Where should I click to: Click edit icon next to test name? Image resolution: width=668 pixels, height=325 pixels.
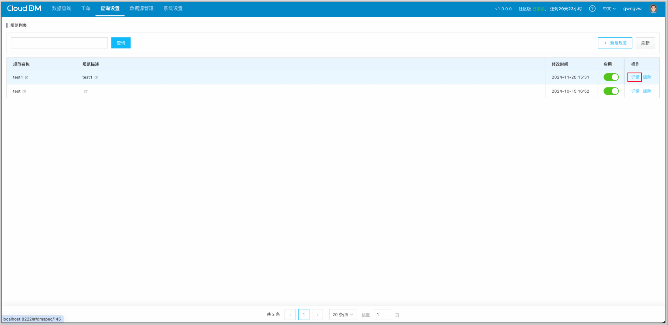24,91
